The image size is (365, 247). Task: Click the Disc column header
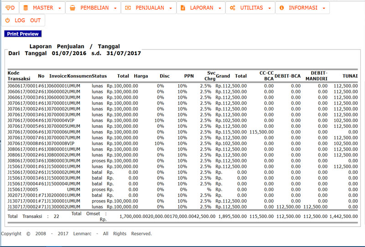point(165,76)
